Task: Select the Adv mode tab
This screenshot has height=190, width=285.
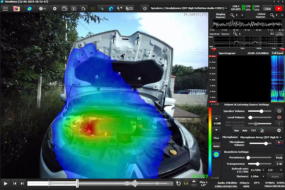Action: click(245, 131)
